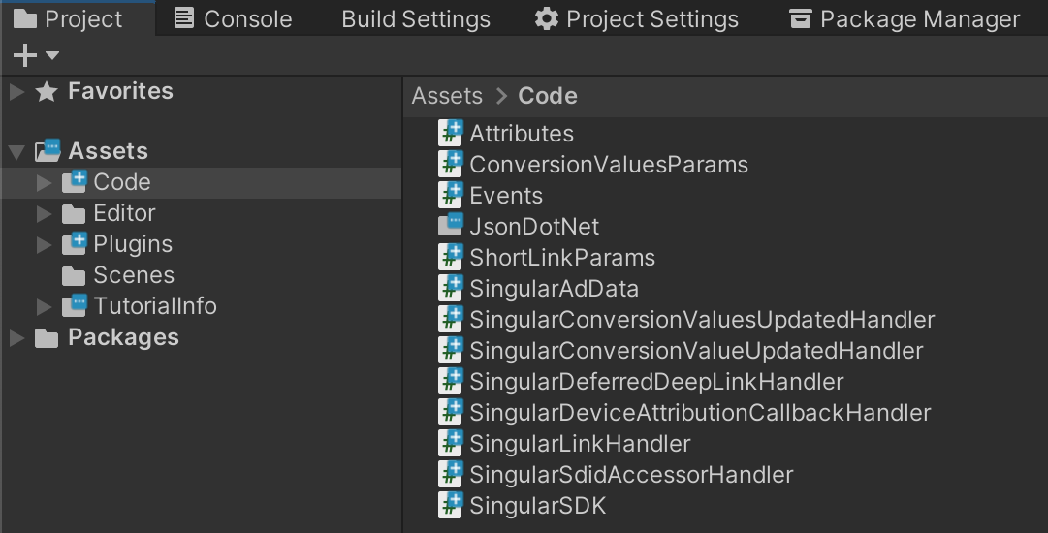This screenshot has height=533, width=1048.
Task: Select the Attributes file name
Action: 522,134
